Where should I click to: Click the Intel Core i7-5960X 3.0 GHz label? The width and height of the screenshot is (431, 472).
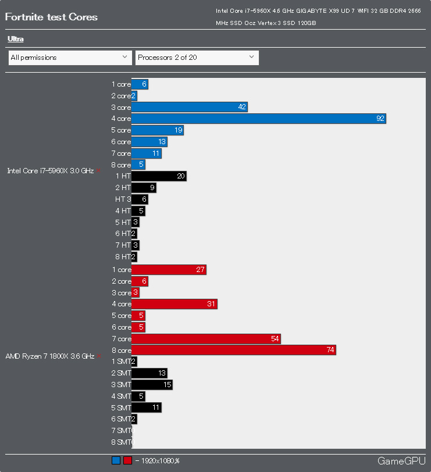coord(50,171)
